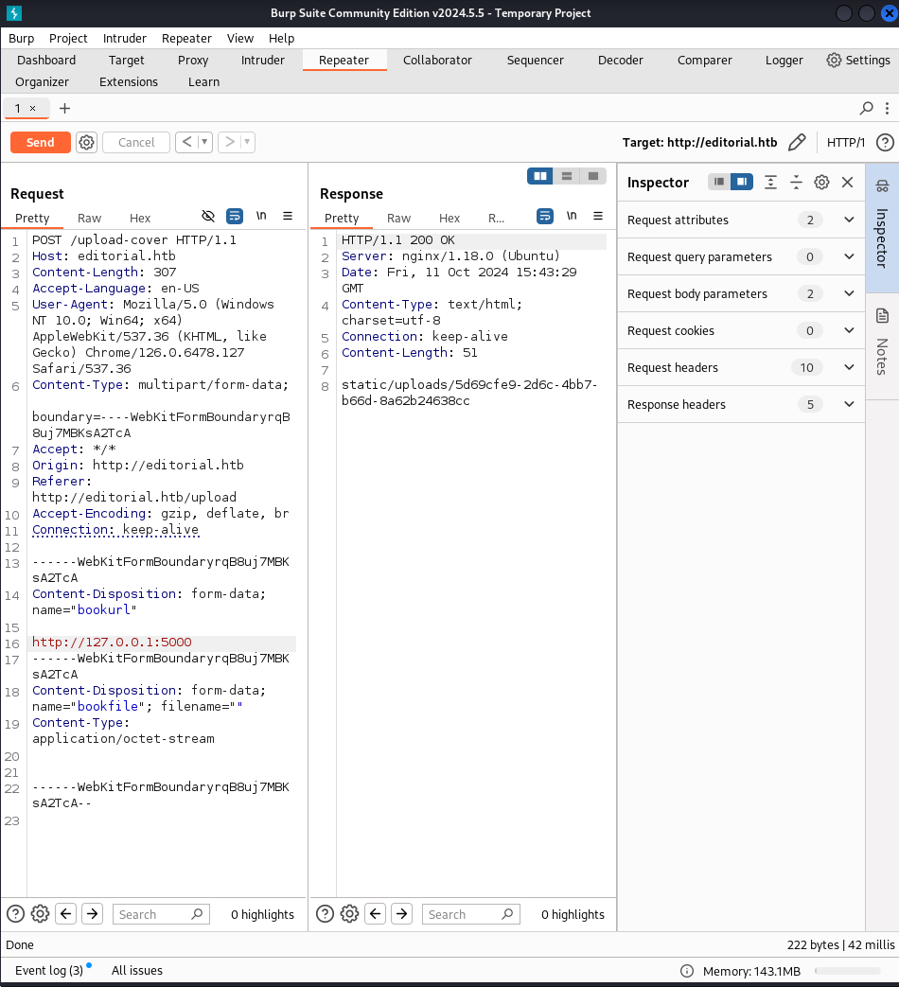Open the back history dropdown arrow
899x987 pixels.
click(204, 142)
